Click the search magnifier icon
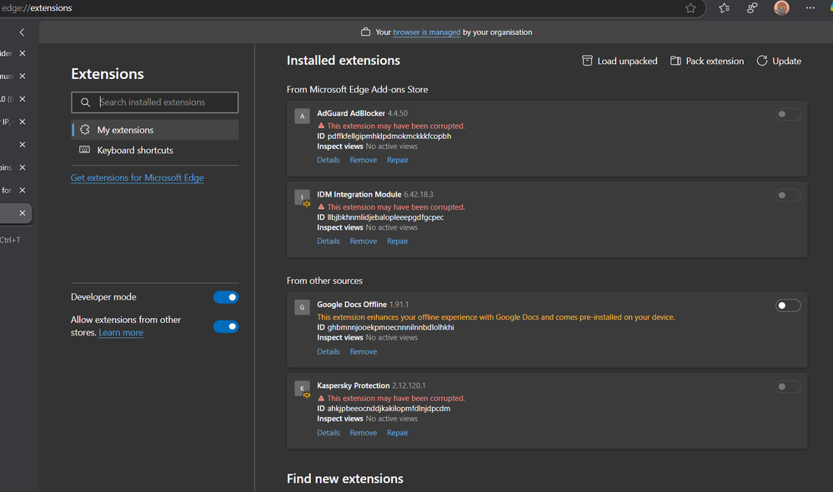Screen dimensions: 833x492 coord(85,102)
